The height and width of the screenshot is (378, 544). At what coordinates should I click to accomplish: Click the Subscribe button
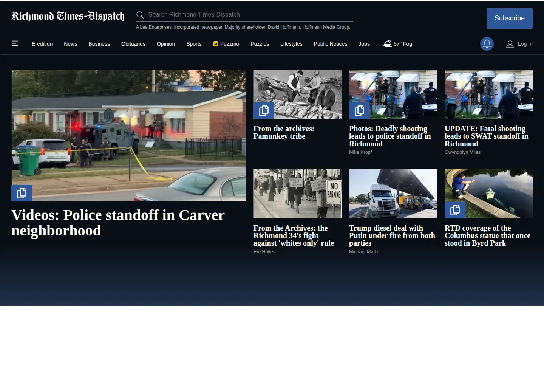click(510, 19)
